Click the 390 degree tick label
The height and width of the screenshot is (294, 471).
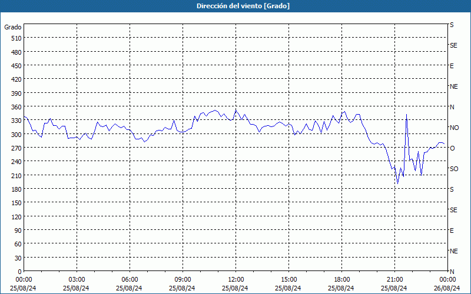tap(16, 93)
